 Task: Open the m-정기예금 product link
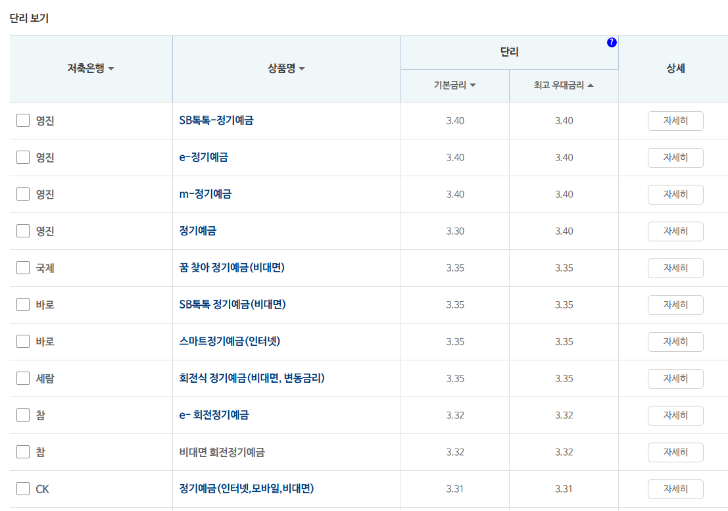205,194
